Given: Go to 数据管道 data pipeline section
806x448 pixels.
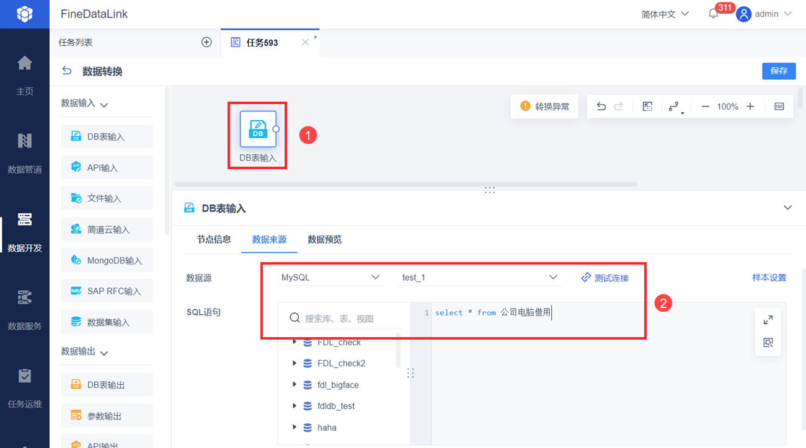Looking at the screenshot, I should 25,154.
